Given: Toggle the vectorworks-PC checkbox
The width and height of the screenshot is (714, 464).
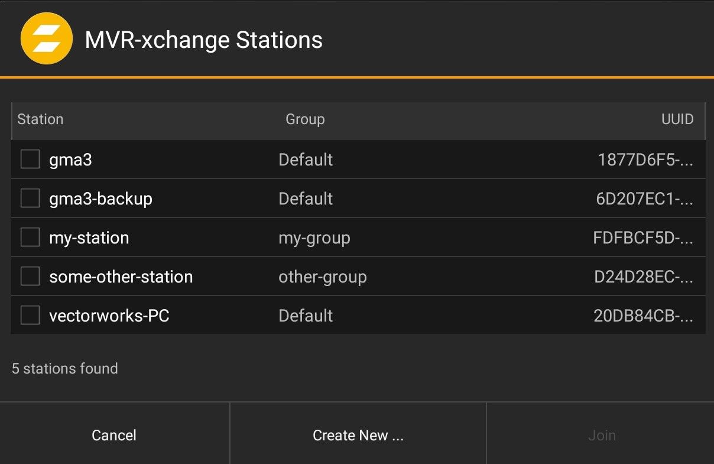Looking at the screenshot, I should click(30, 315).
